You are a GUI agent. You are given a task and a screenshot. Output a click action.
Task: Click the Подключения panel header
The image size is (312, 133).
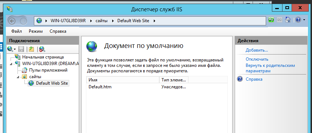(43, 41)
